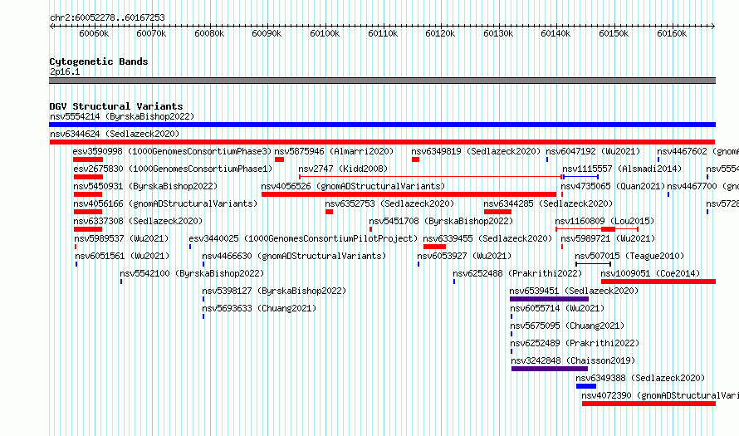This screenshot has width=739, height=436.
Task: Select the nsv507015 (Teague2010) label
Action: coord(629,256)
